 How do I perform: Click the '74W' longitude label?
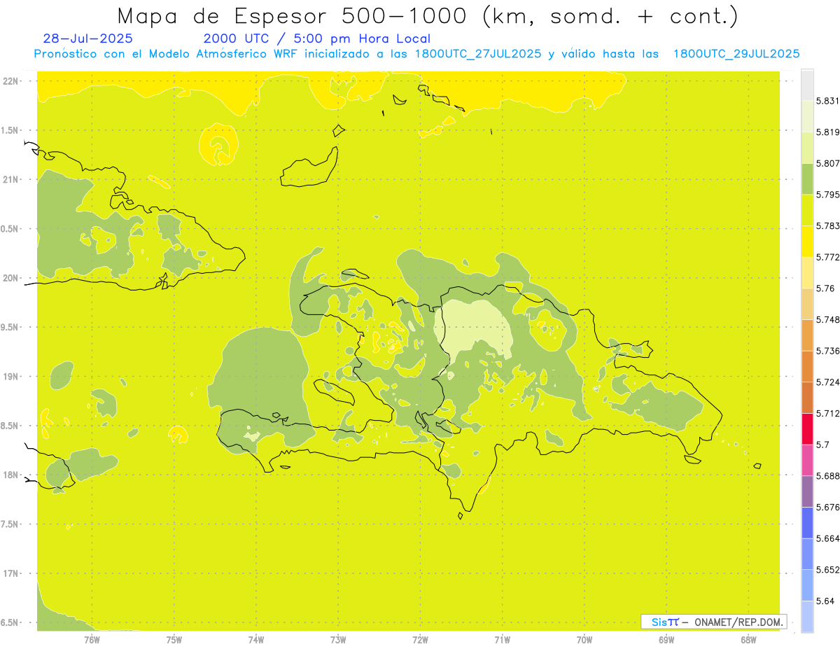coord(256,639)
